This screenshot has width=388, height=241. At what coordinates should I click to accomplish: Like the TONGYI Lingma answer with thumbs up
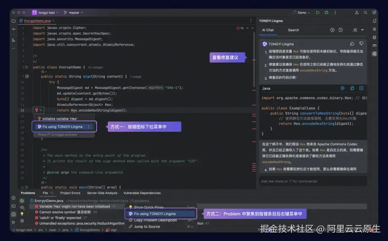tap(352, 44)
